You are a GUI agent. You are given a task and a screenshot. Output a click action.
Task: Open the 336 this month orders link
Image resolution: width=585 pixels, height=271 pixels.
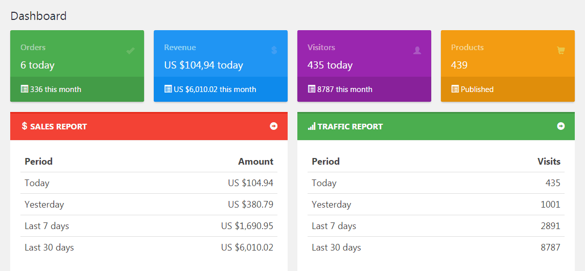point(56,89)
